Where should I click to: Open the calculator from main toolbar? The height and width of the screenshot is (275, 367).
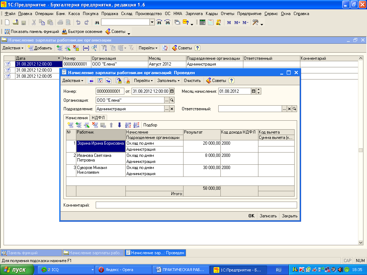pos(202,22)
